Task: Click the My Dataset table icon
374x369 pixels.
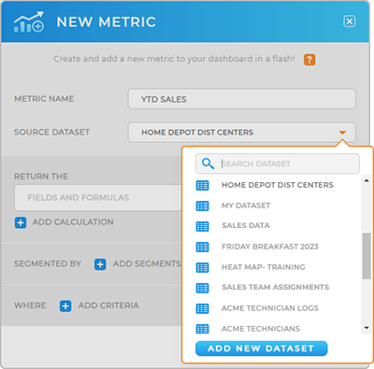Action: (x=202, y=206)
